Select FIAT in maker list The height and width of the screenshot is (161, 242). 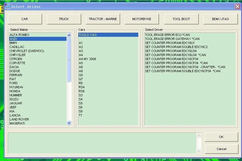(38, 79)
